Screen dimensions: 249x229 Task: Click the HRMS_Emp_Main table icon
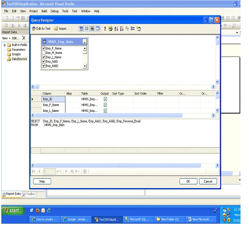click(44, 42)
